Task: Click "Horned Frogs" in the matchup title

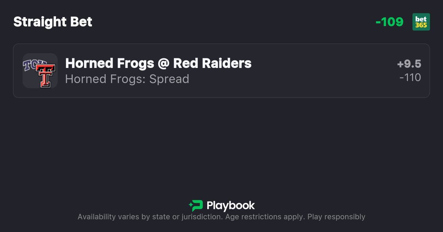Action: click(x=109, y=63)
